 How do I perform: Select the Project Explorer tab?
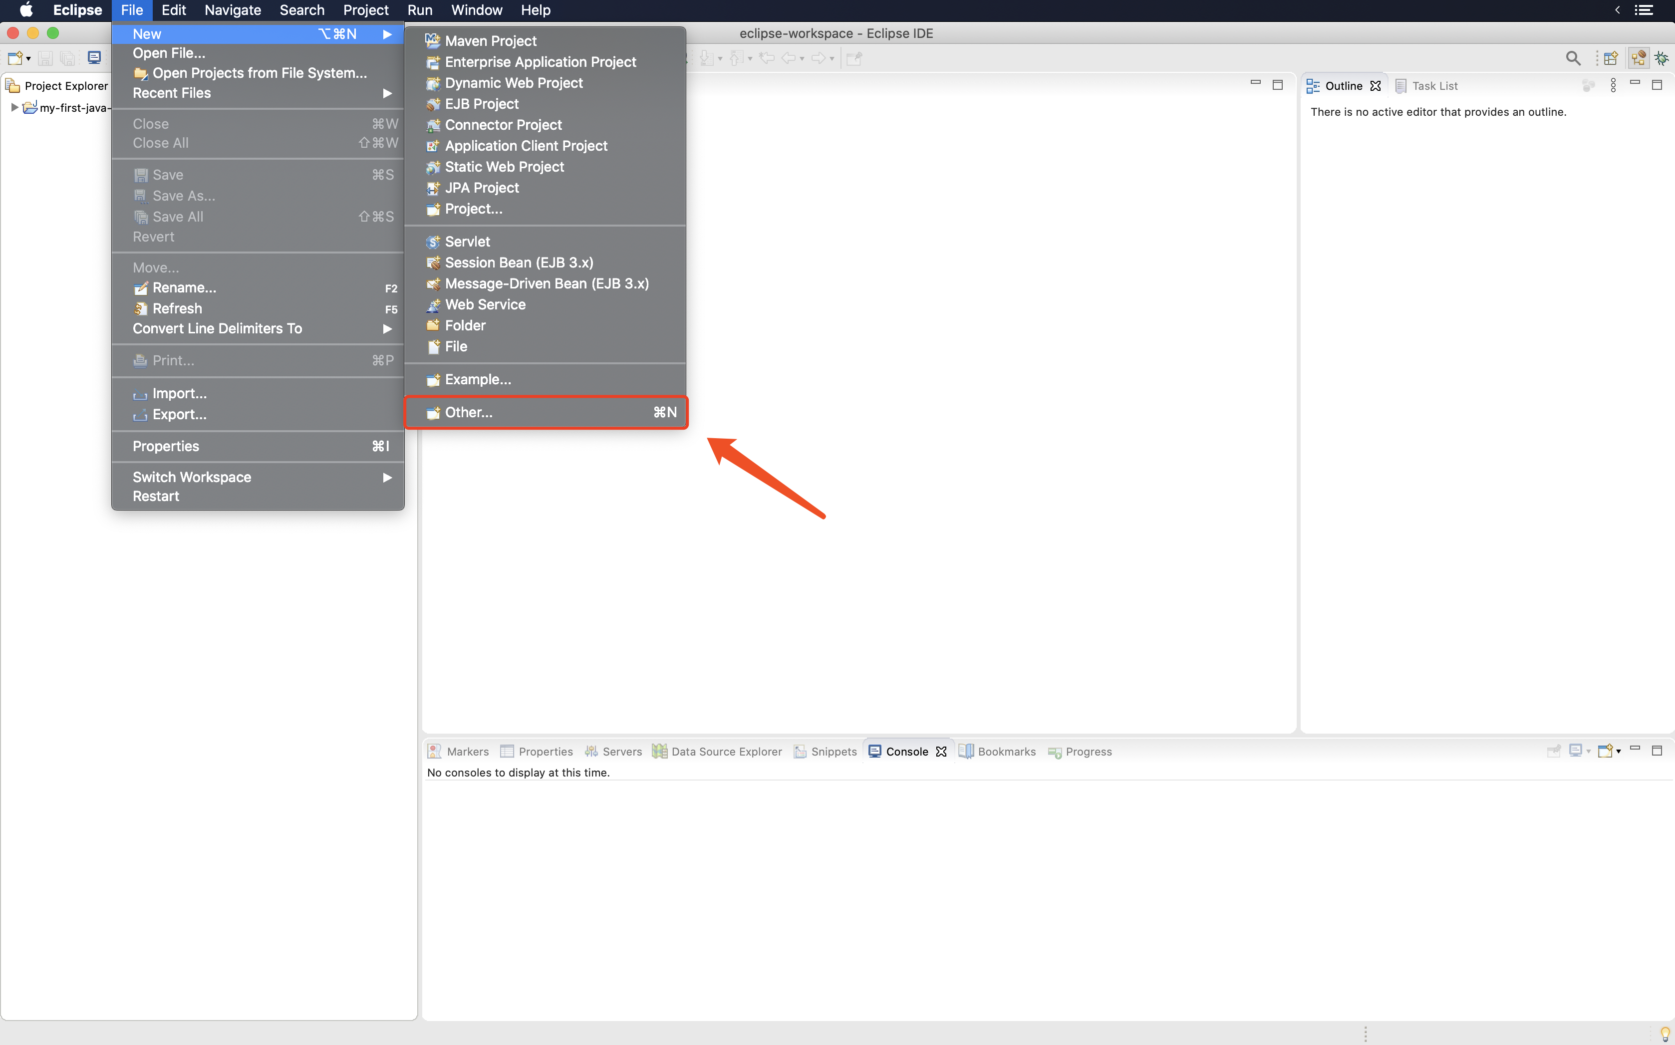(x=57, y=85)
